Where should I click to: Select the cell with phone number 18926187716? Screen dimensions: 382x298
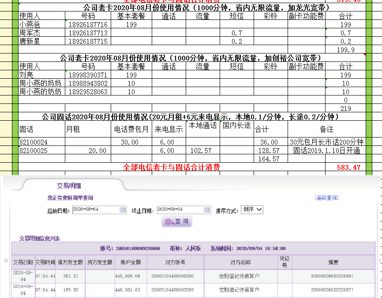pos(88,25)
